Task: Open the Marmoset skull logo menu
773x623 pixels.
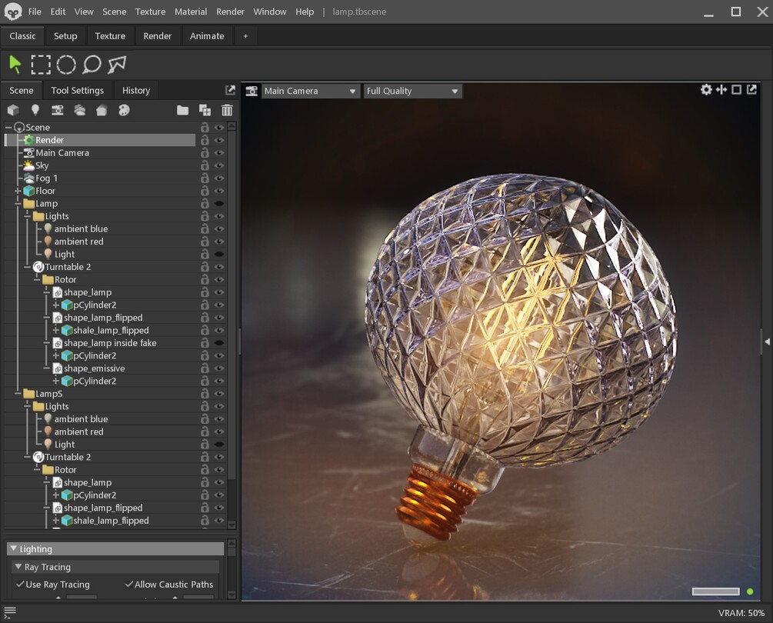Action: tap(13, 12)
